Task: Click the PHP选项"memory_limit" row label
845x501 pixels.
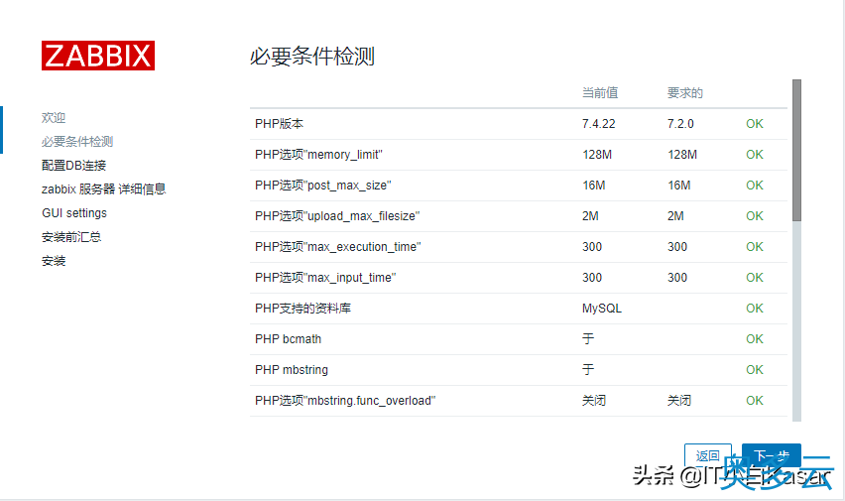Action: (318, 154)
